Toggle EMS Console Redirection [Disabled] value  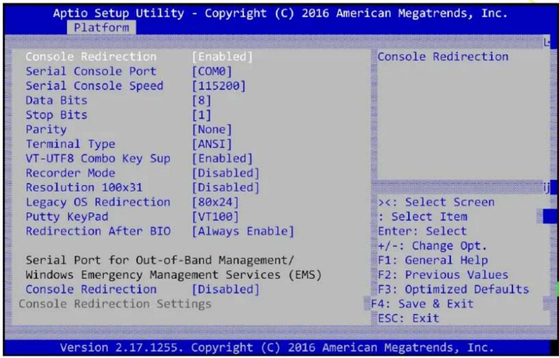click(225, 290)
